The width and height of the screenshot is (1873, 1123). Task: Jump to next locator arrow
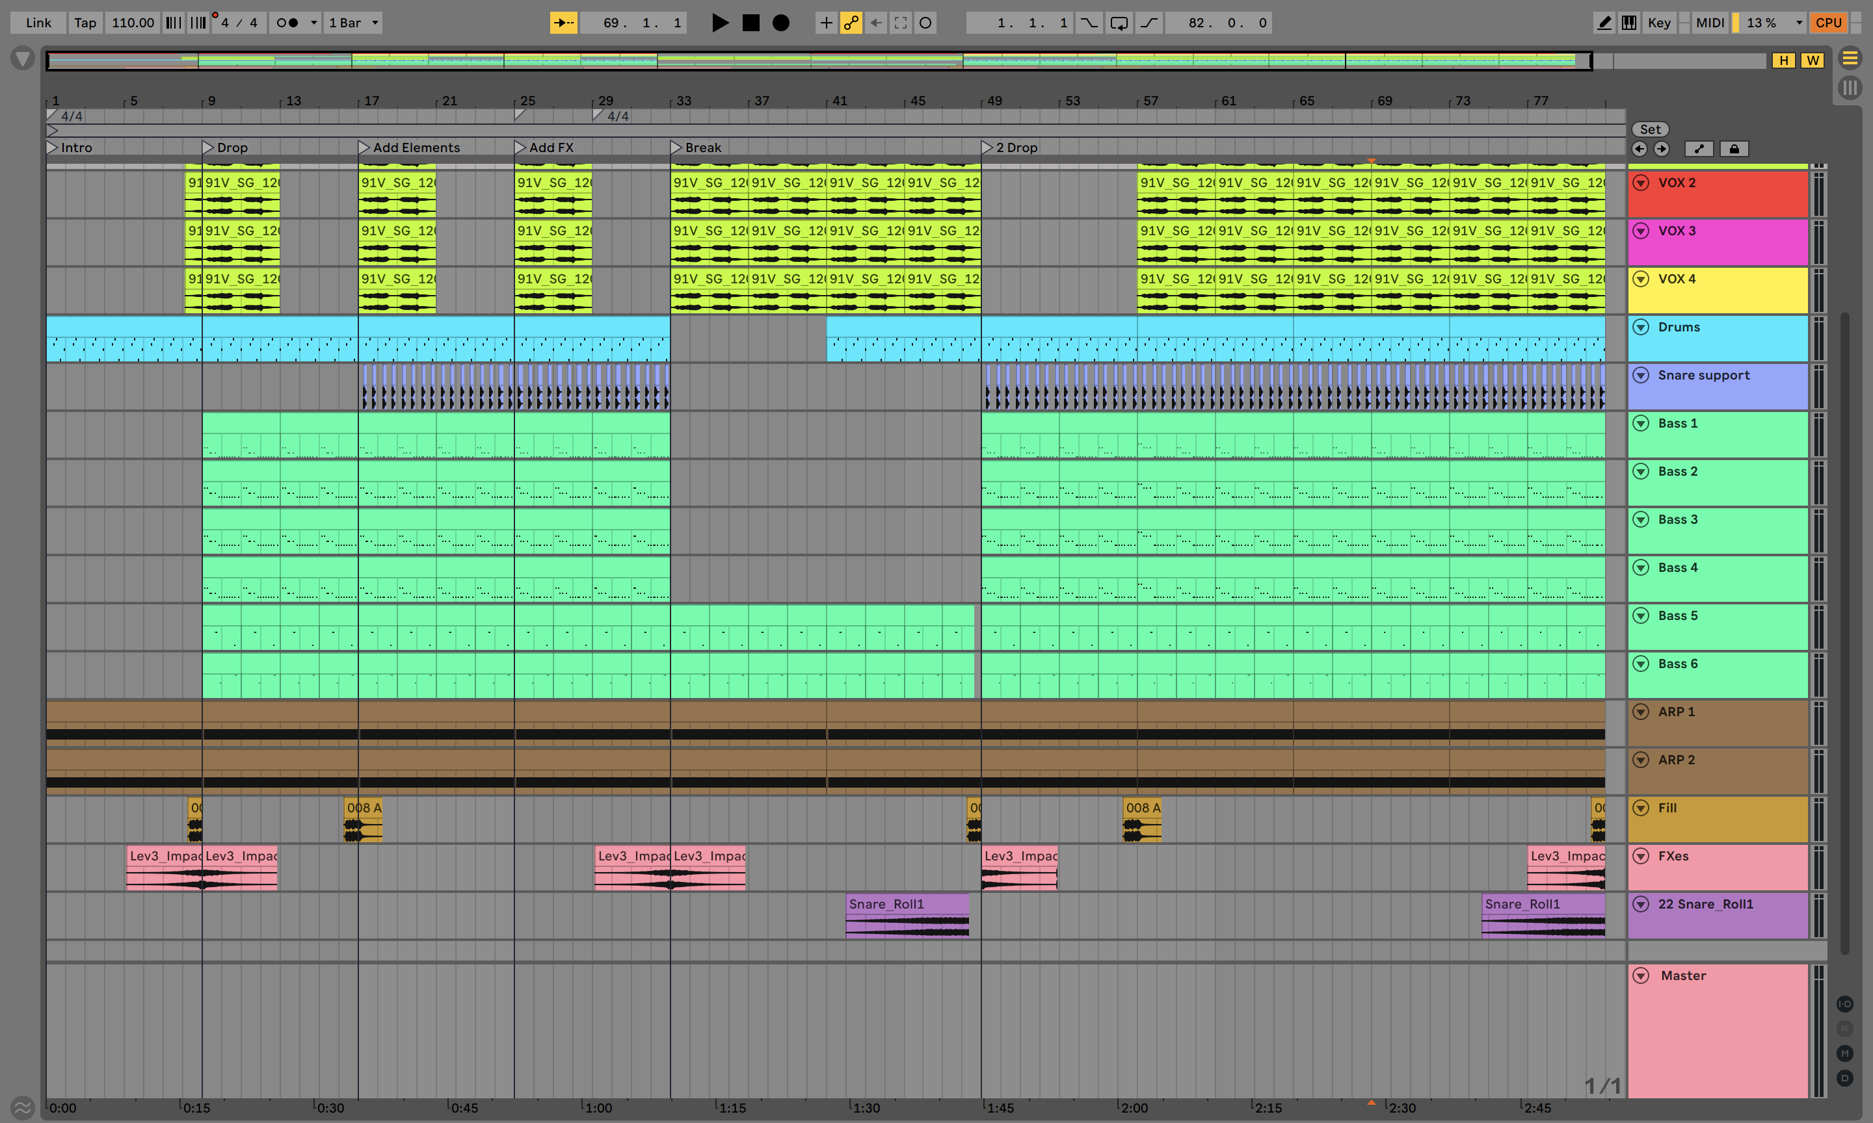(x=1661, y=149)
